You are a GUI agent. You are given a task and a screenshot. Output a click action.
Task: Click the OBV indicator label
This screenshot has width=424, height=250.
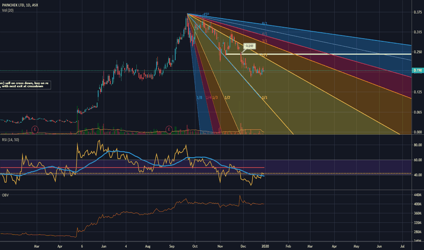click(5, 195)
